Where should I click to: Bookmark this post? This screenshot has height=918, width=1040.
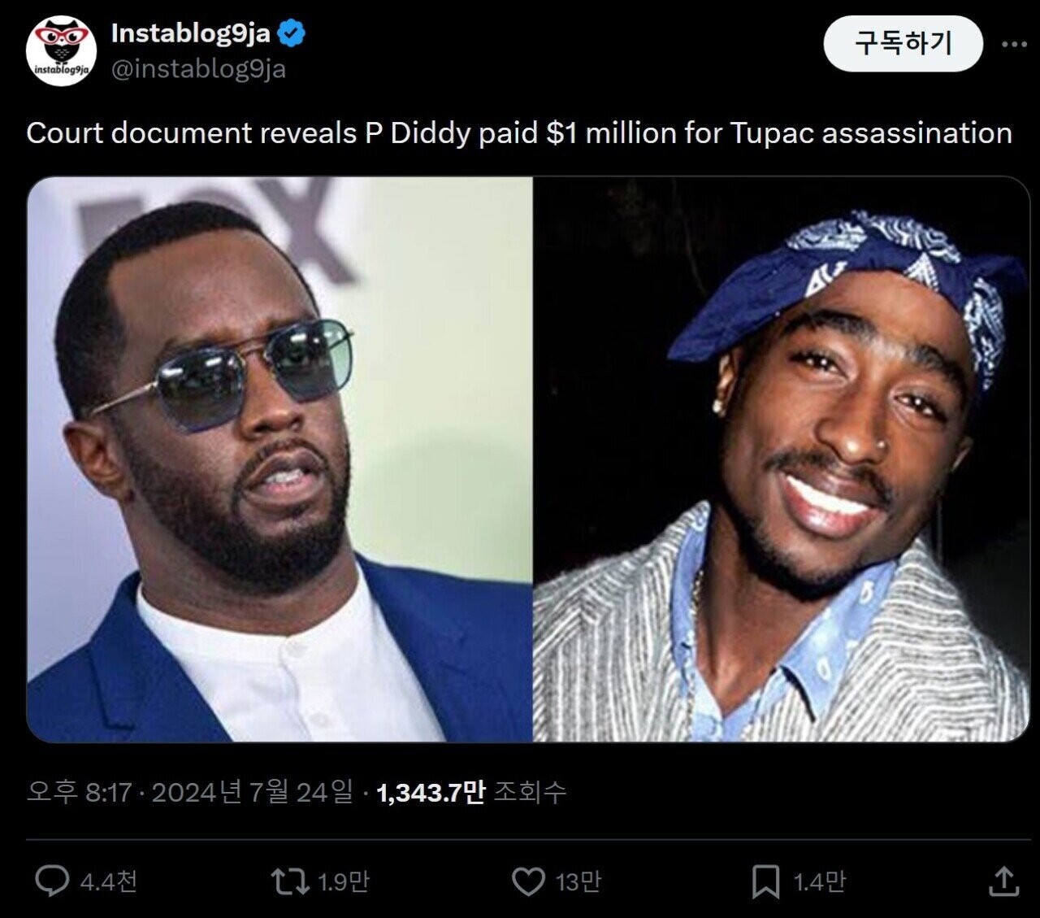(x=765, y=881)
